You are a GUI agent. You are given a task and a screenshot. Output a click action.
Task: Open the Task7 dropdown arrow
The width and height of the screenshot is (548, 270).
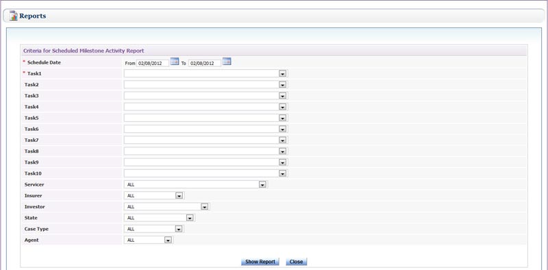pos(283,140)
